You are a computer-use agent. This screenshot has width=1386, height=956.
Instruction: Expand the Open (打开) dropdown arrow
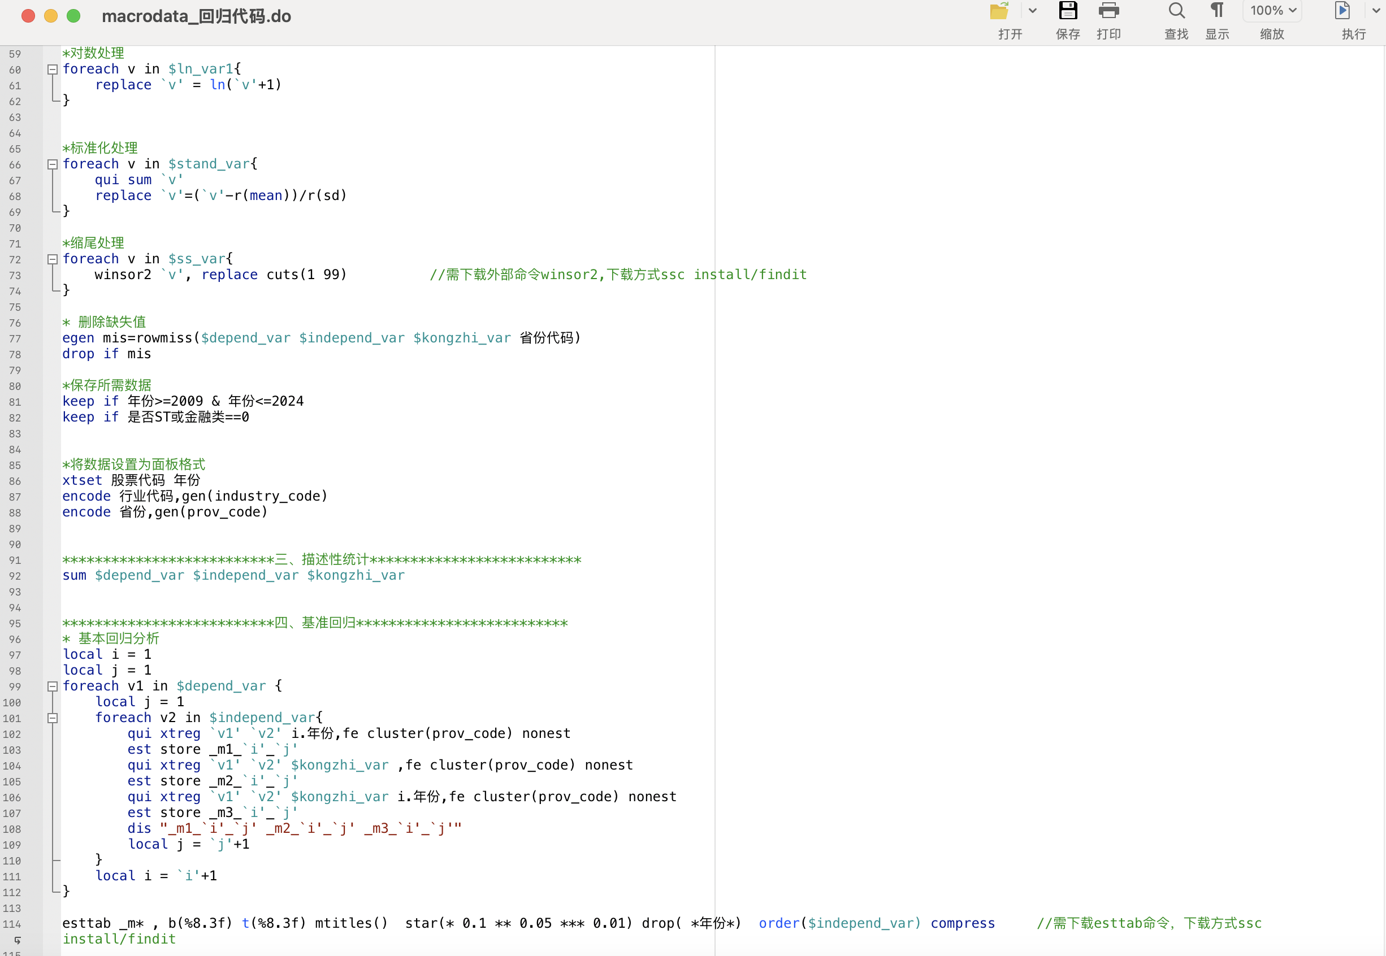[1033, 11]
